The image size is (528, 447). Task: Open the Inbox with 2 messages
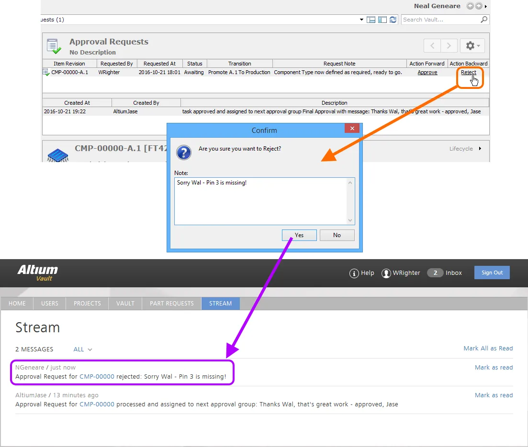445,273
